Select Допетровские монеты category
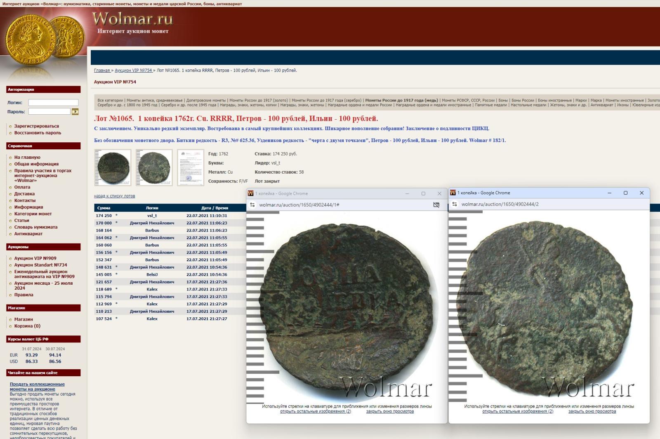This screenshot has height=439, width=660. [x=206, y=100]
